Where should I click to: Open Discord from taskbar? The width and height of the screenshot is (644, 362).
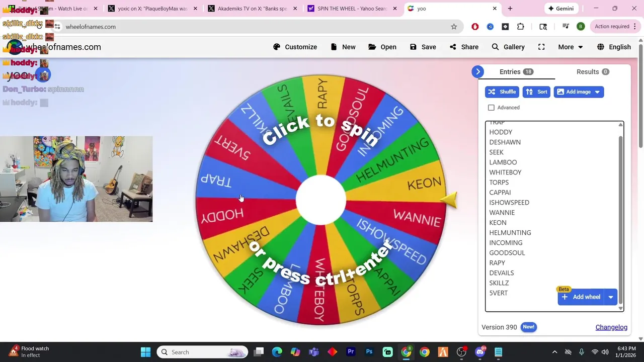point(480,352)
